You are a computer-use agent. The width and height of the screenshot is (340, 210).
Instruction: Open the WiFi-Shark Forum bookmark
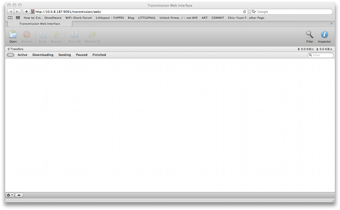tap(79, 18)
